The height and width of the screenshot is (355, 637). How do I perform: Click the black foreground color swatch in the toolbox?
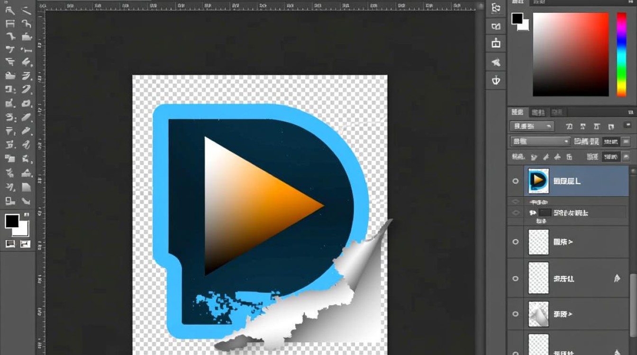(x=12, y=221)
